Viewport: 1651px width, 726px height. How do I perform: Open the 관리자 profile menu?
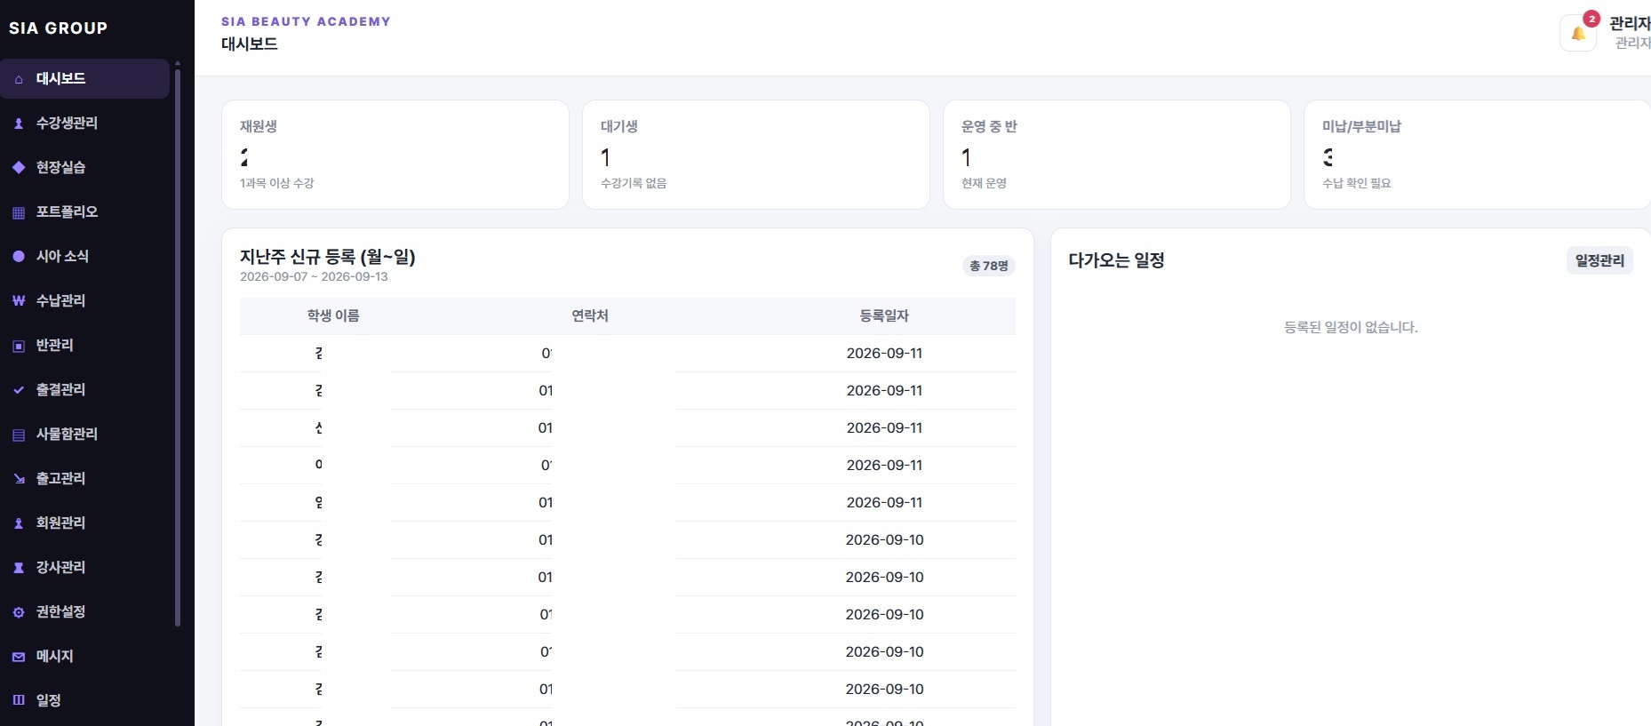coord(1630,32)
